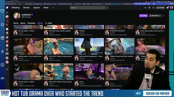Click the 'STARS FOR THE BOYS' clip title
Viewport: 174px width, 97px height.
tap(117, 31)
